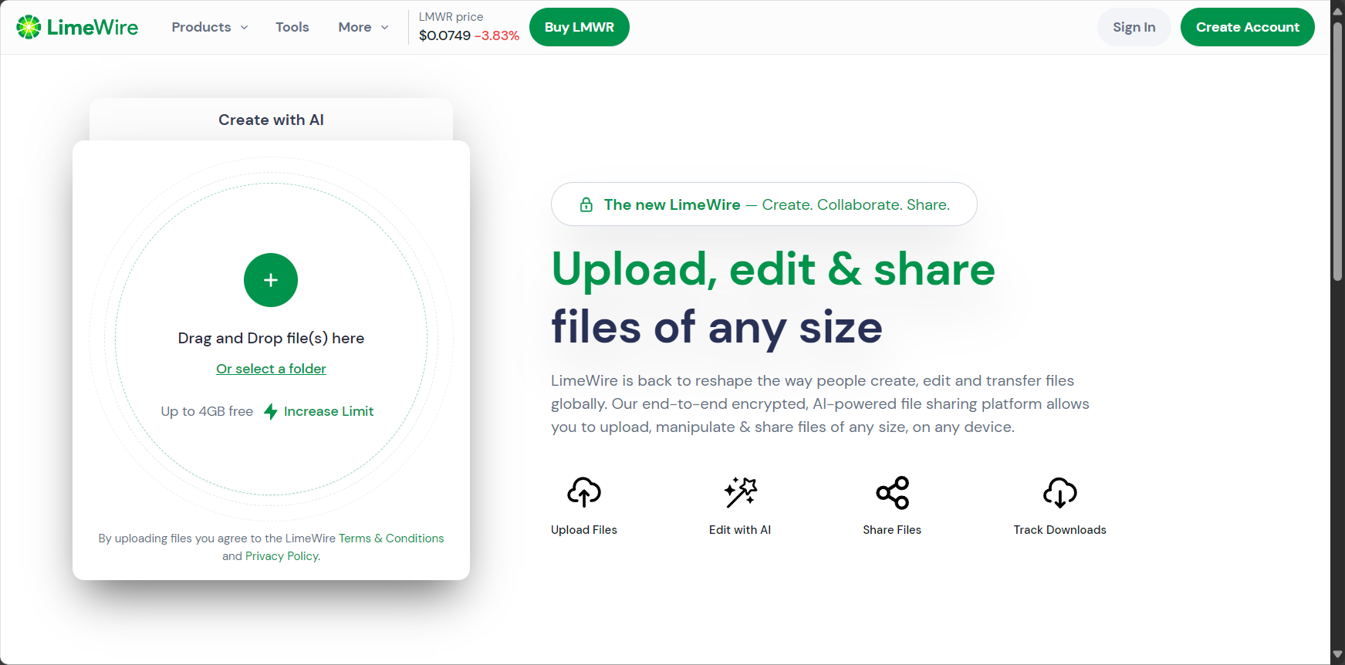The width and height of the screenshot is (1345, 665).
Task: Click the Buy LMWR button
Action: point(580,27)
